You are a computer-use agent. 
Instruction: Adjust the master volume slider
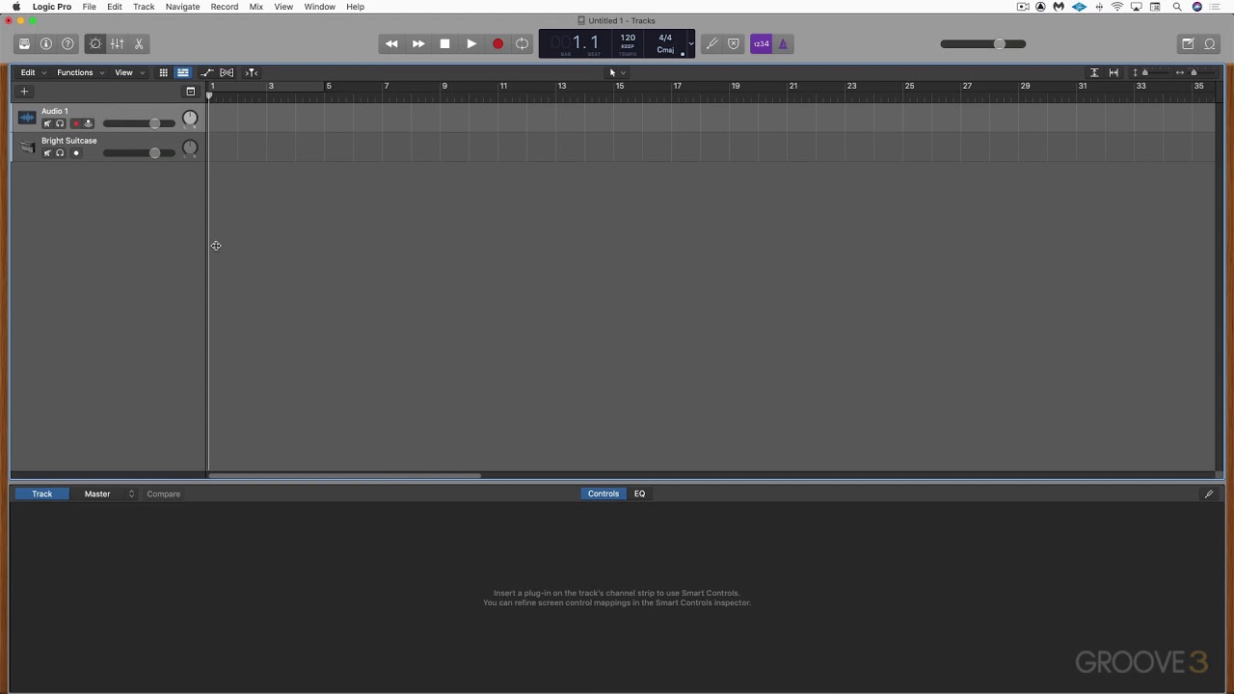point(983,43)
